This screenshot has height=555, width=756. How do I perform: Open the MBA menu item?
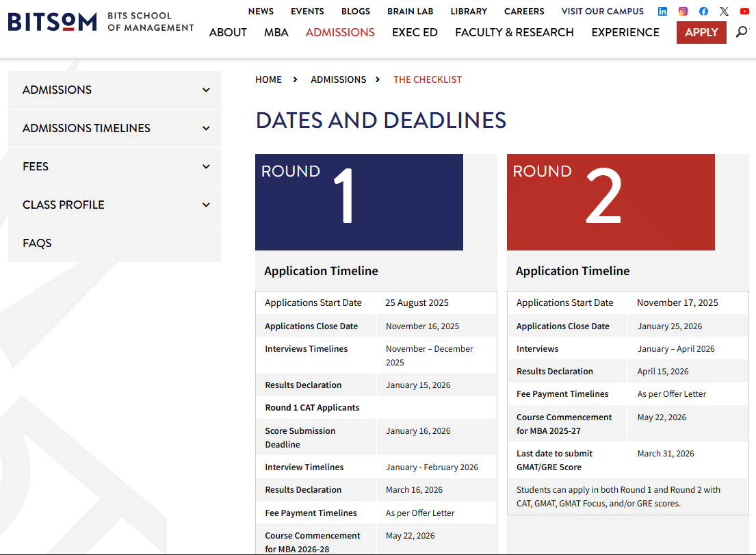point(276,32)
